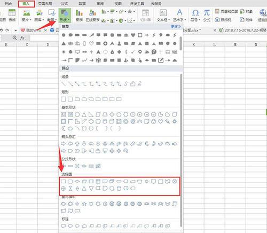
Task: Open the 艺术字 word art dropdown
Action: [x=179, y=15]
